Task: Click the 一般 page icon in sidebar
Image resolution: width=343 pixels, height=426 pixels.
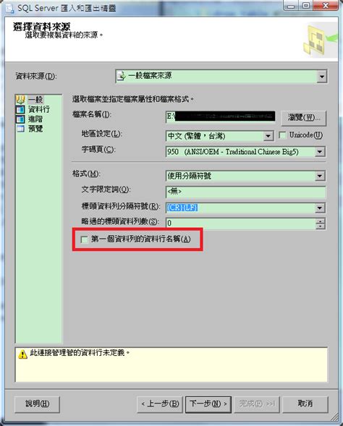Action: click(20, 99)
